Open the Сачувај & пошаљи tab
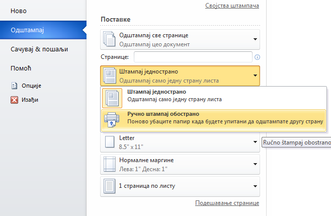The height and width of the screenshot is (216, 331). (39, 49)
